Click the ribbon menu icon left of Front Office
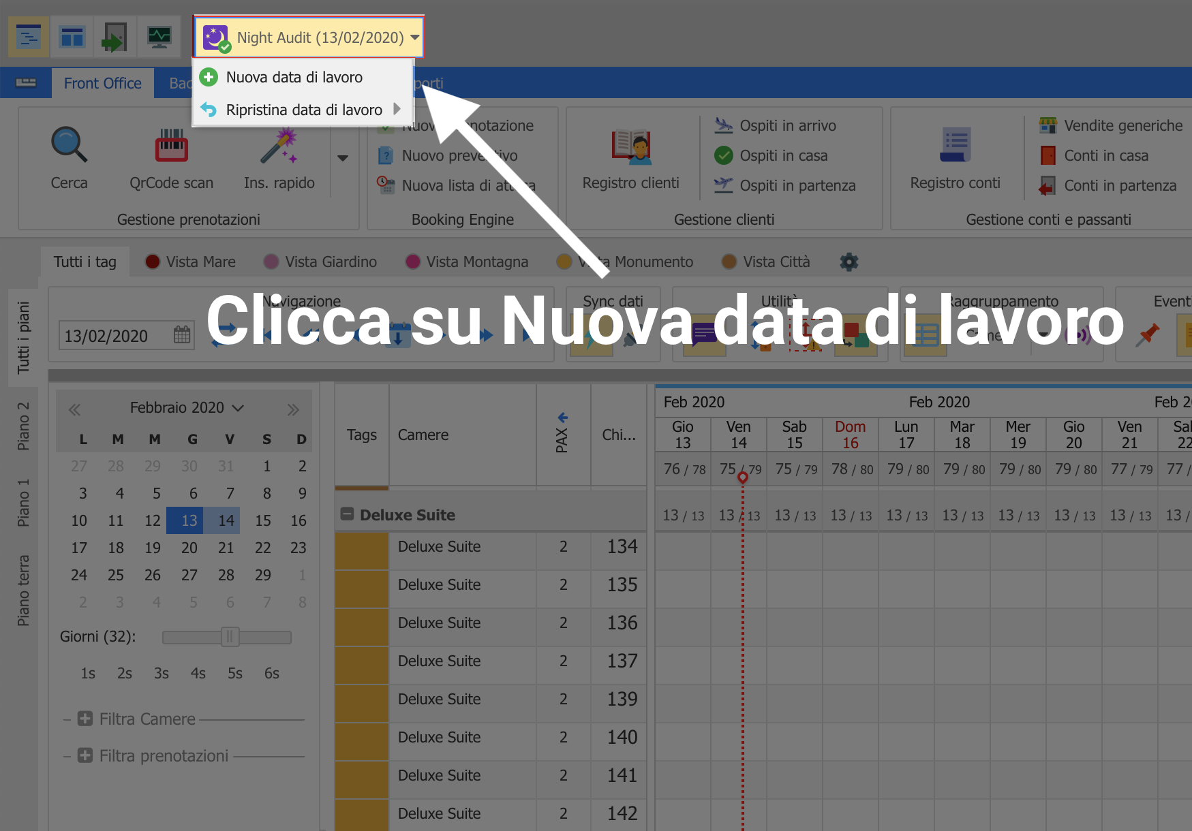 (x=26, y=83)
